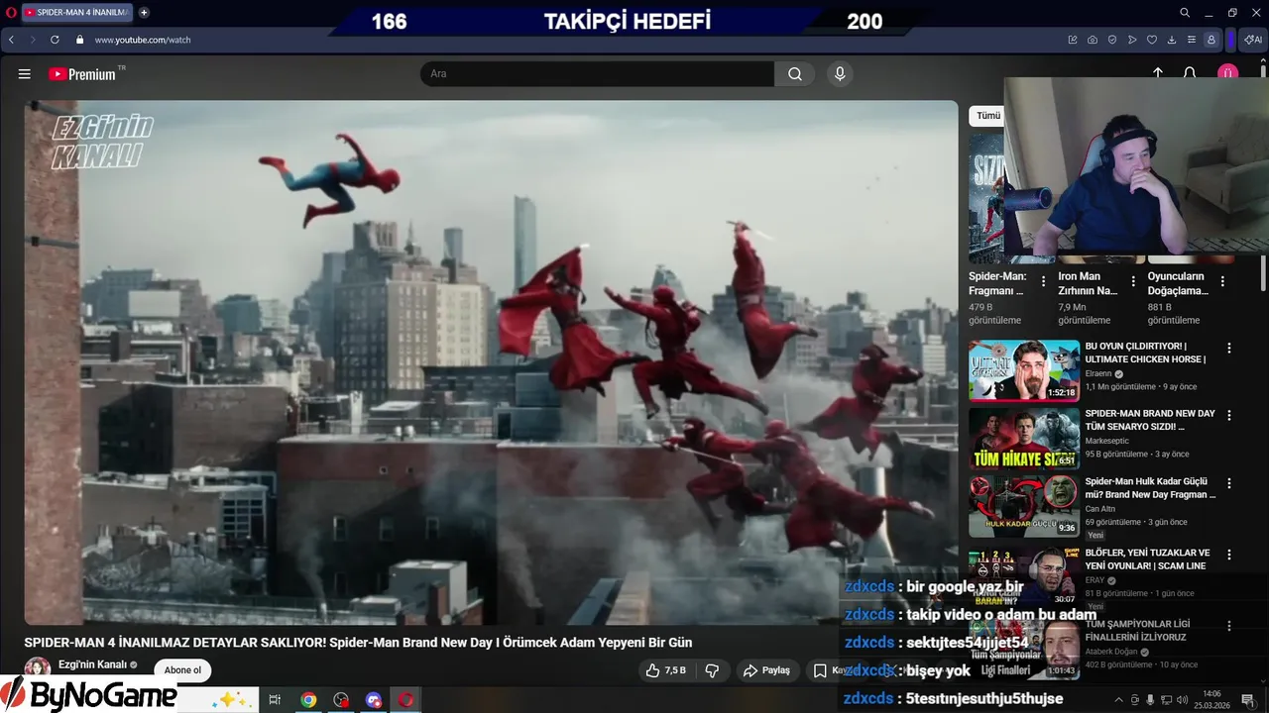
Task: Show hidden system tray icons chevron
Action: point(1119,700)
